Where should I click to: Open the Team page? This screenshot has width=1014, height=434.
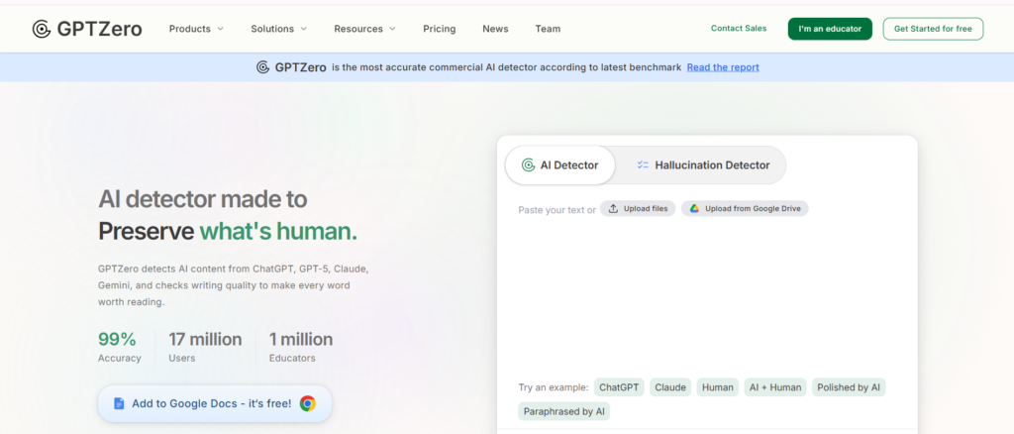[548, 29]
